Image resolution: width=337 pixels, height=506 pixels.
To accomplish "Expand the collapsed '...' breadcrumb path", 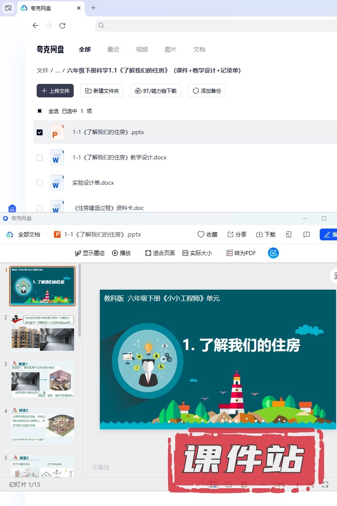I will tap(58, 70).
